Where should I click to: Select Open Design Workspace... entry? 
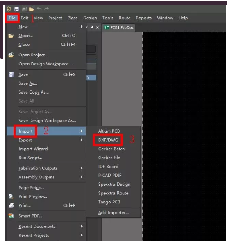[x=46, y=64]
